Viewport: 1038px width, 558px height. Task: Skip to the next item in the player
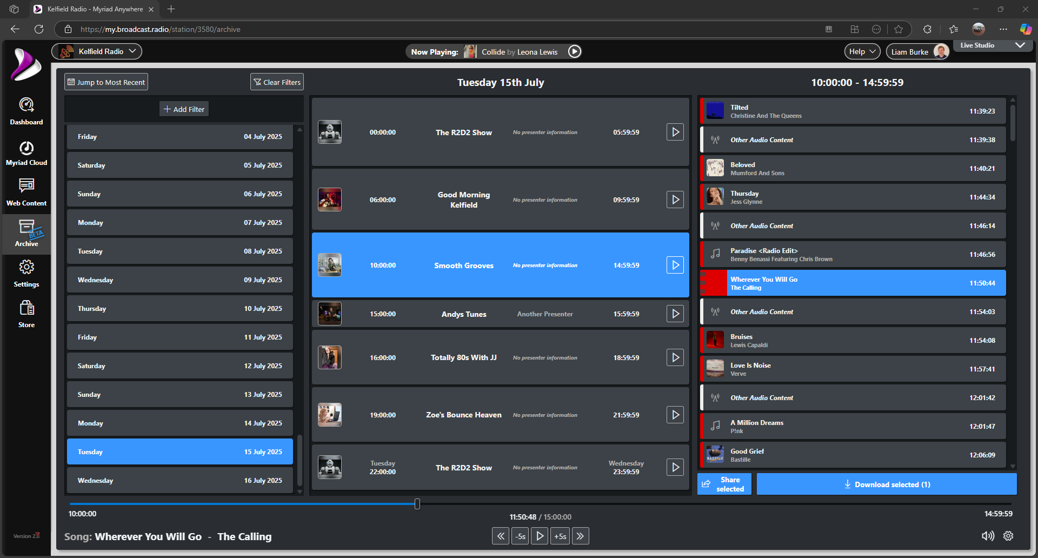click(581, 536)
